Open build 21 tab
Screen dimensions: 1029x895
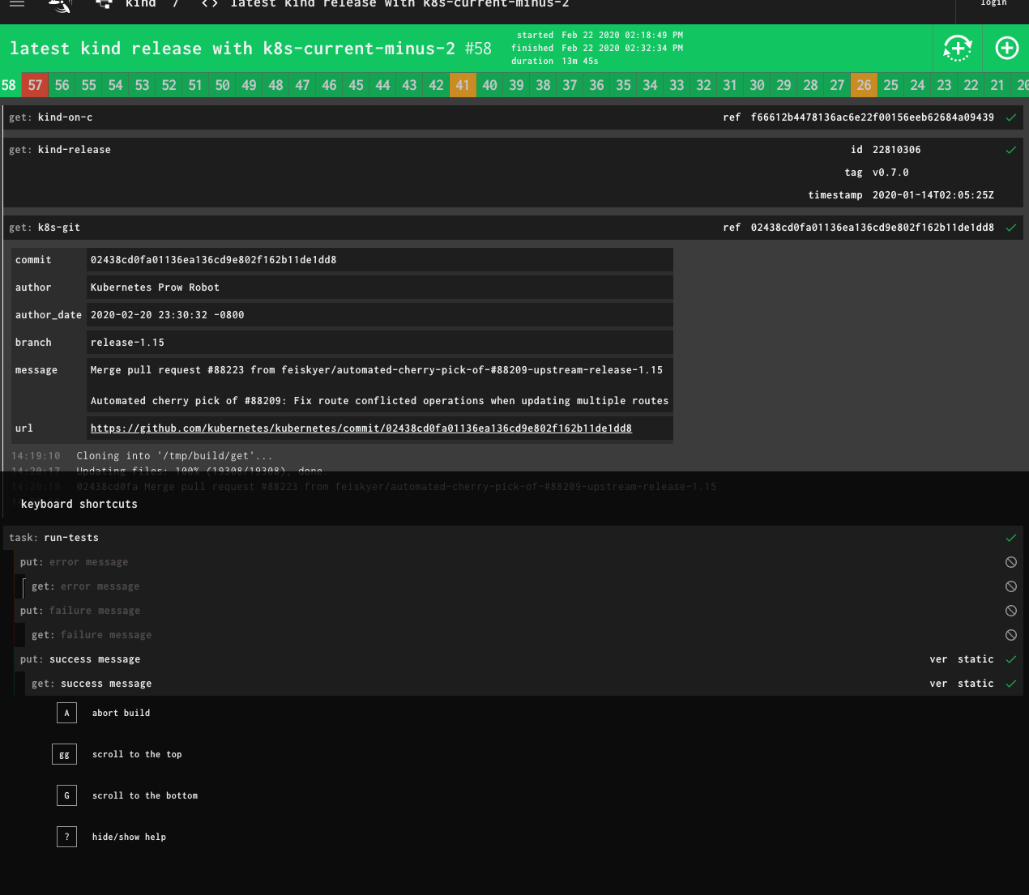coord(997,85)
